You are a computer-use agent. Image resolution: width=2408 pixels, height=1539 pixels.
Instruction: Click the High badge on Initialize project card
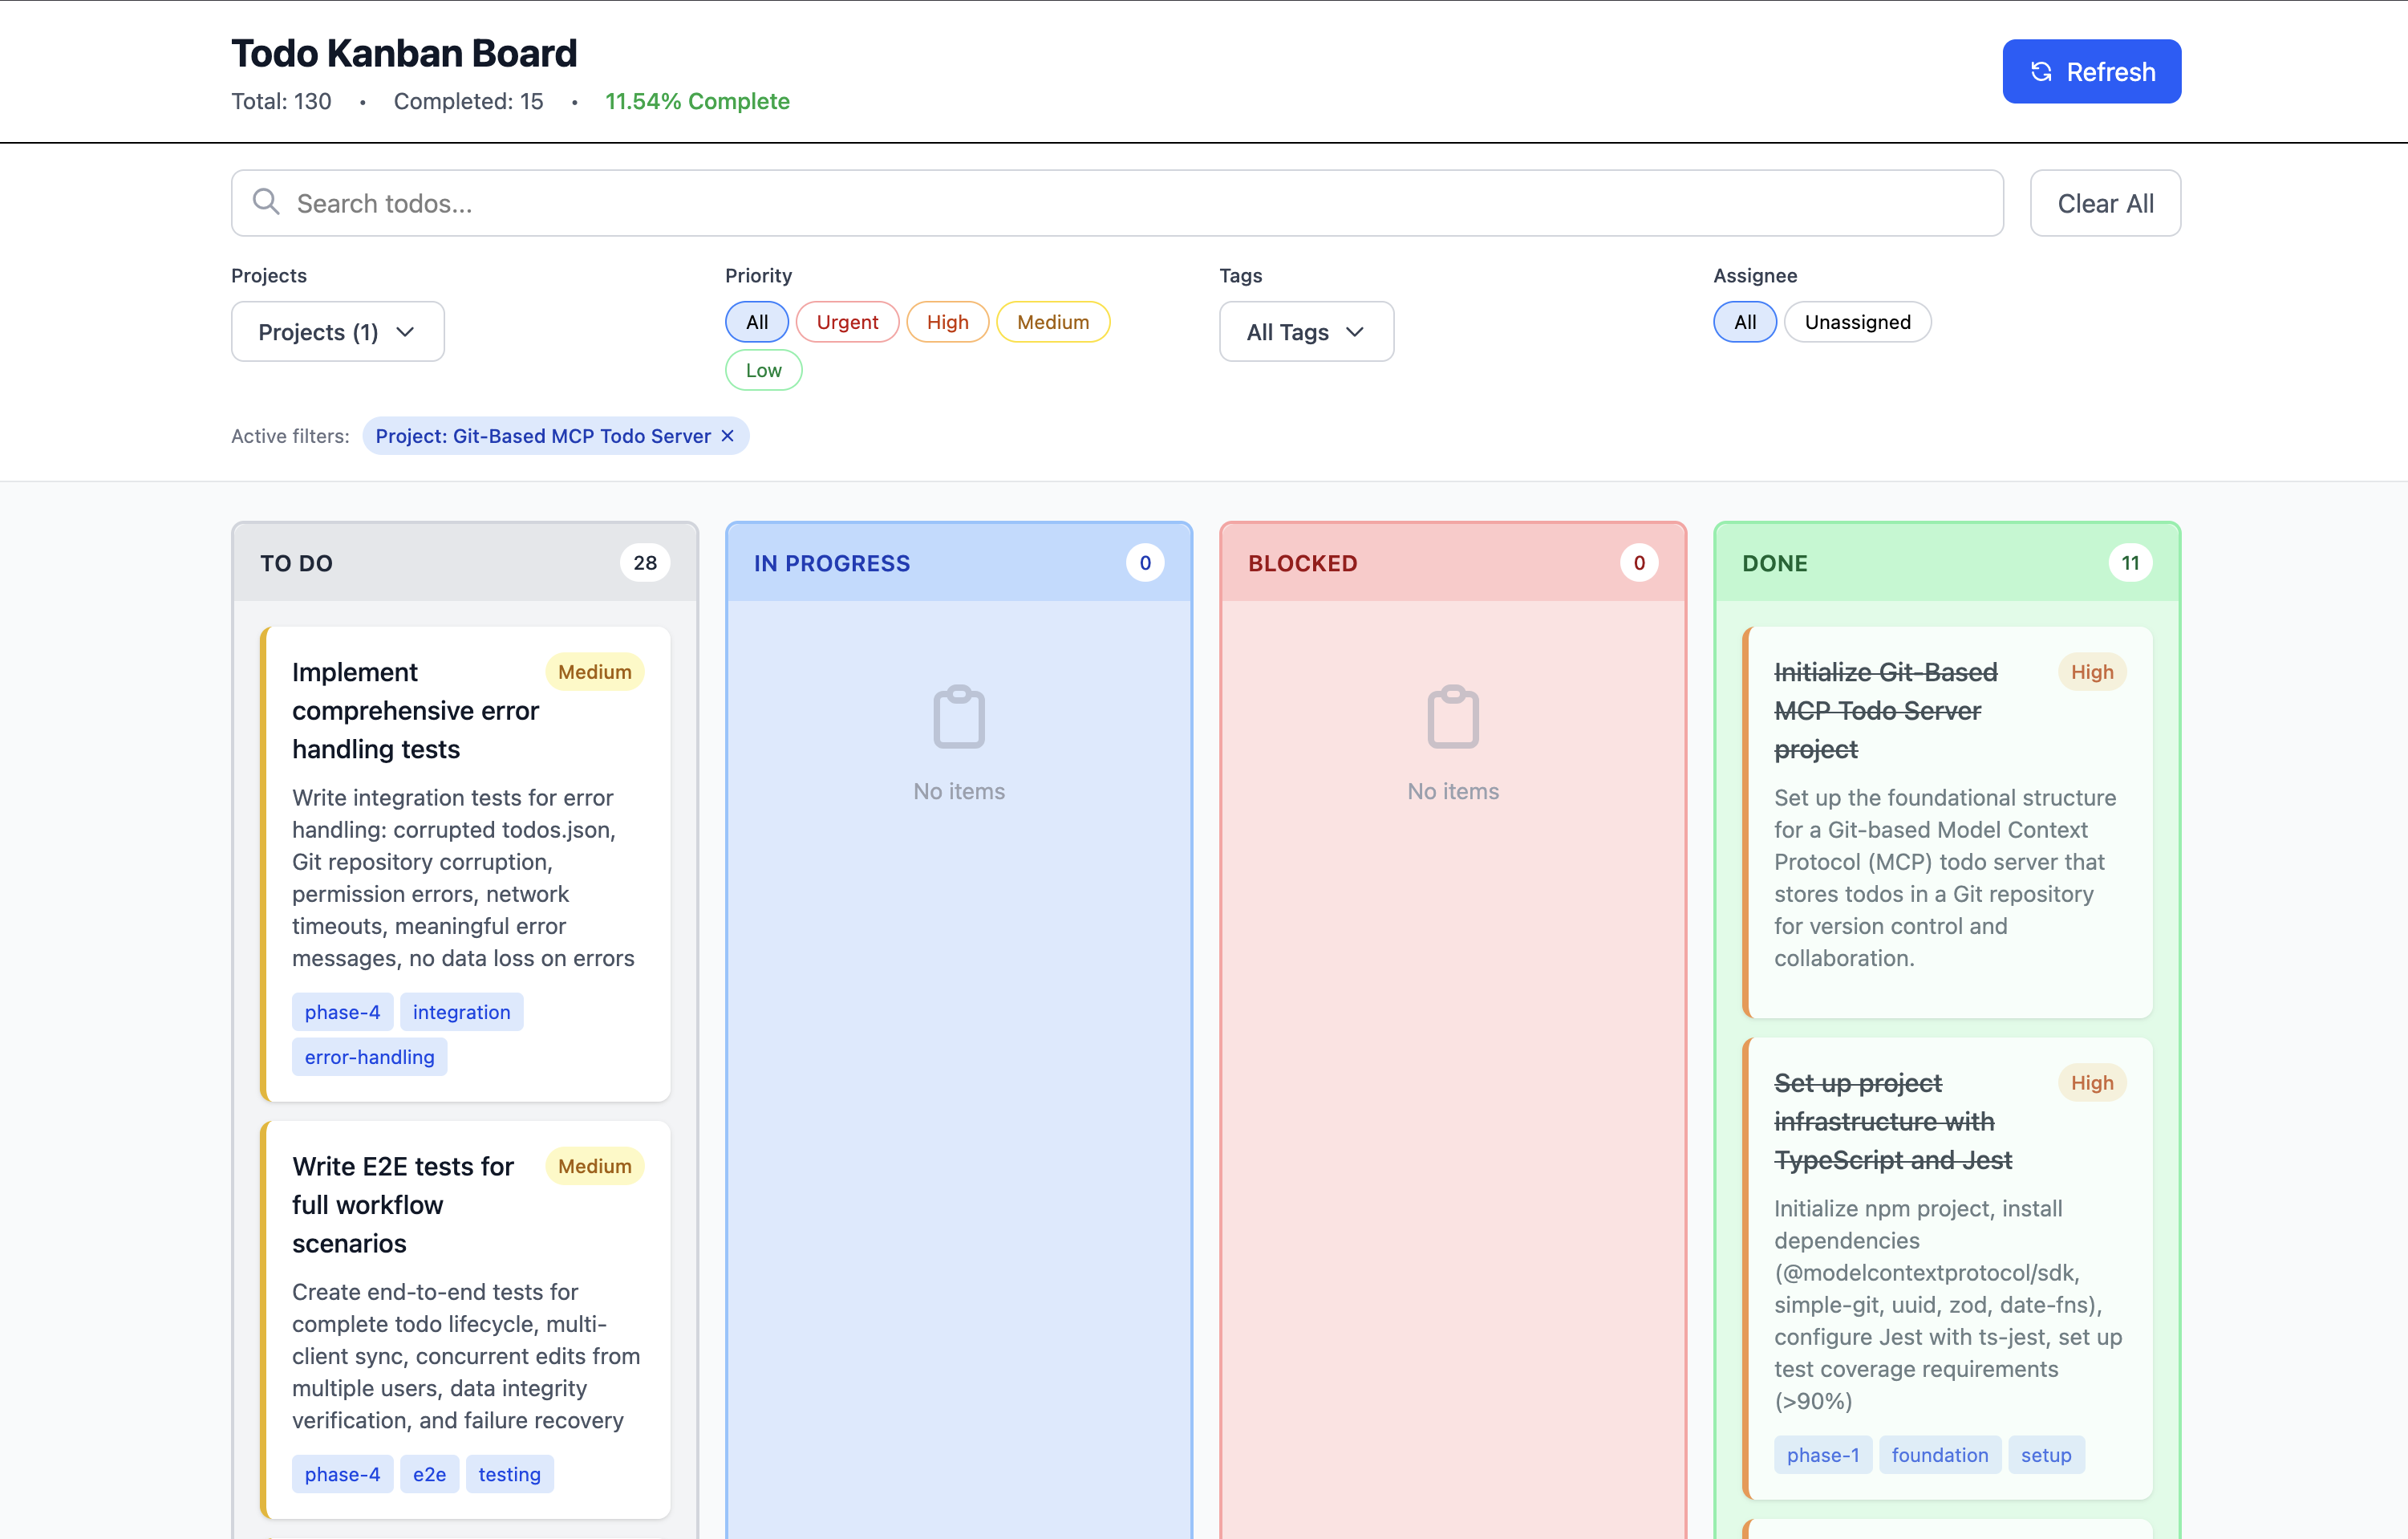pyautogui.click(x=2092, y=672)
